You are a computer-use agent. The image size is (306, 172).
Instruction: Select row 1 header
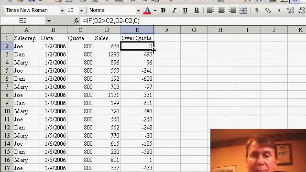(x=7, y=38)
